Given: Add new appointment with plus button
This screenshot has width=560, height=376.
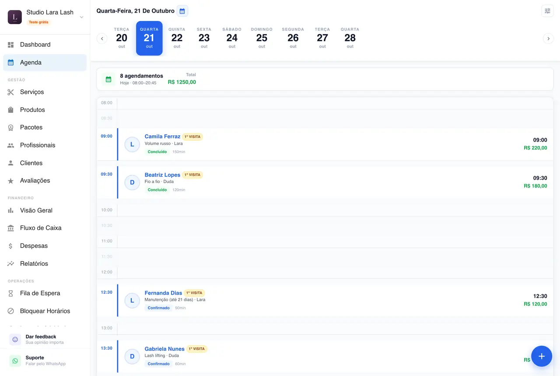Looking at the screenshot, I should pyautogui.click(x=542, y=356).
